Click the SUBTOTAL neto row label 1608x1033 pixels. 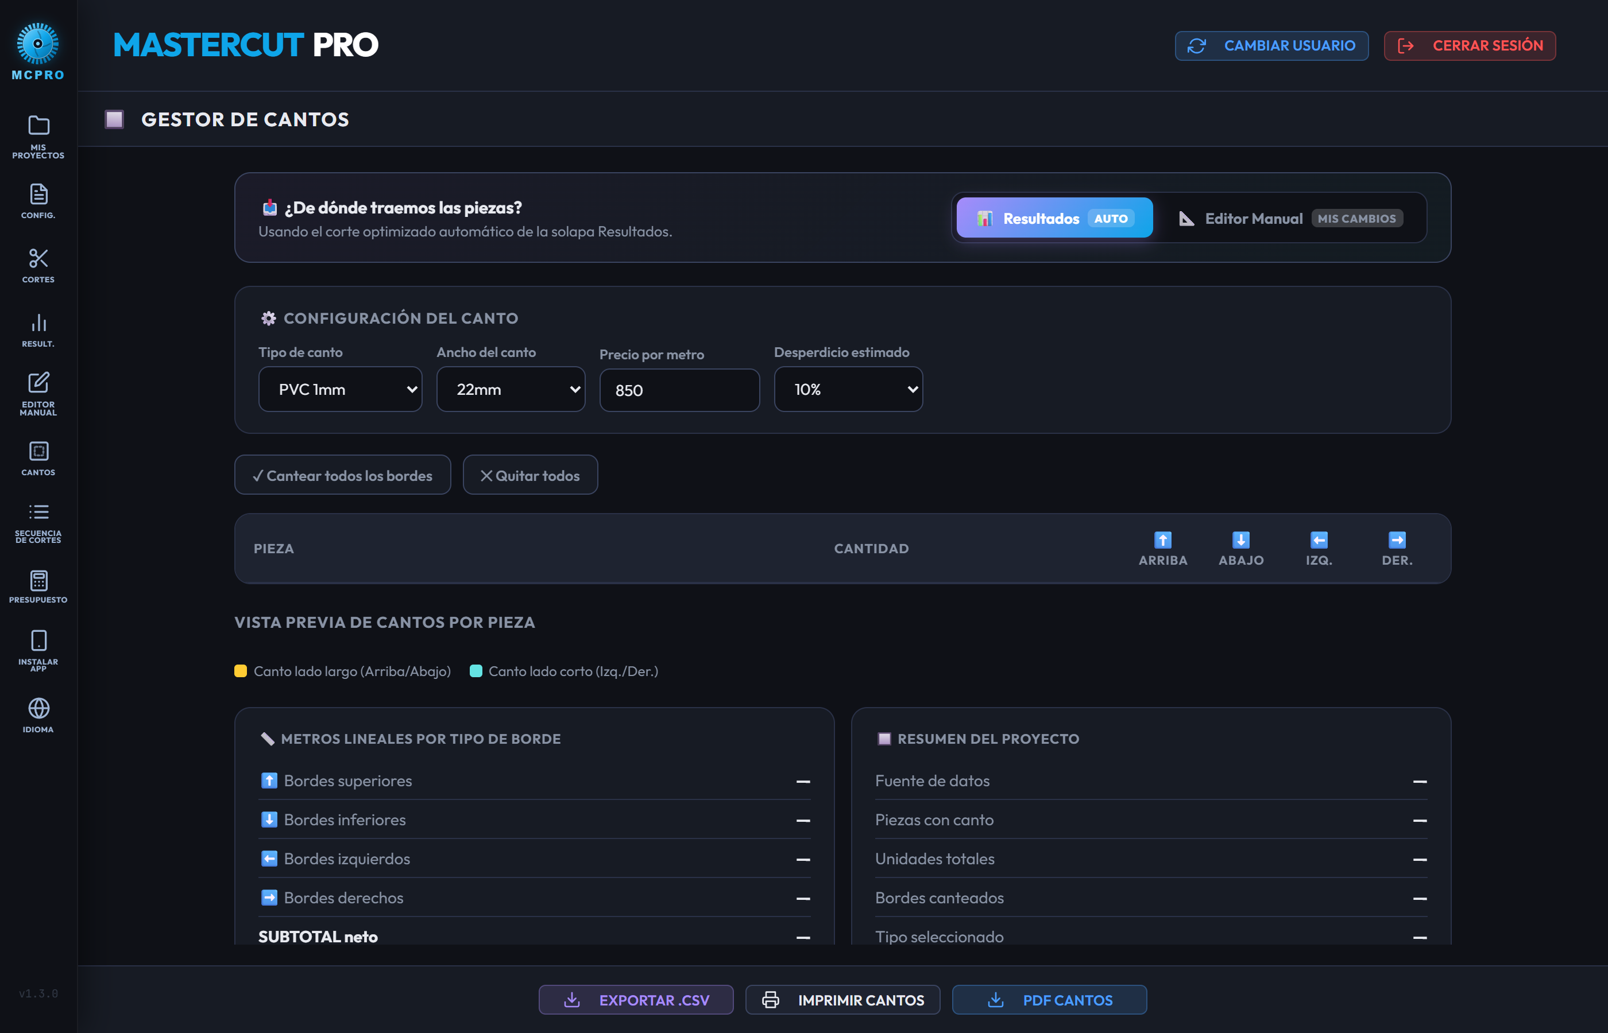[x=318, y=937]
